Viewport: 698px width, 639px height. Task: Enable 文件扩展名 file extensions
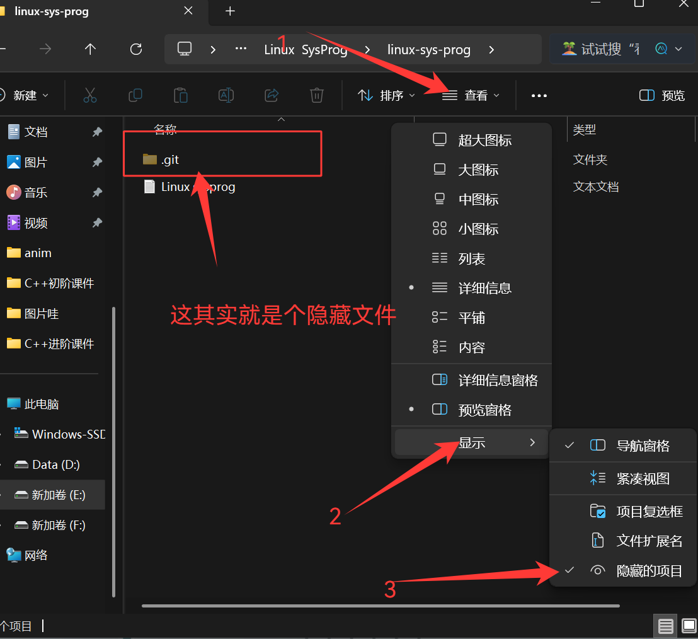pyautogui.click(x=623, y=541)
